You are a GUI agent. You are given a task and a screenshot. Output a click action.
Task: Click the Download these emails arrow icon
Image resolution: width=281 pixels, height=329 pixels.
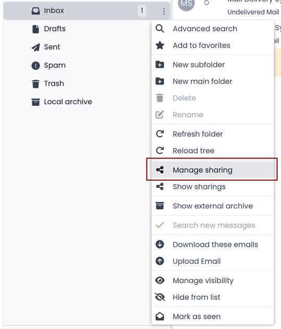coord(160,245)
